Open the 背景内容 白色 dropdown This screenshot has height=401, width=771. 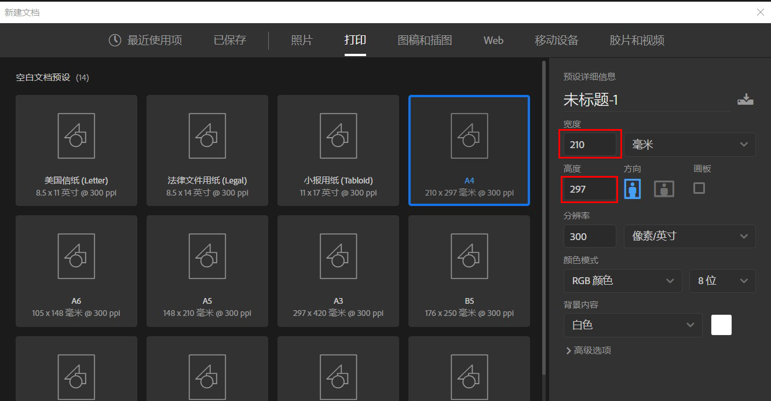(x=632, y=325)
